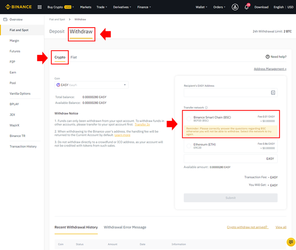Select the Fiat tab
This screenshot has width=296, height=250.
74,57
